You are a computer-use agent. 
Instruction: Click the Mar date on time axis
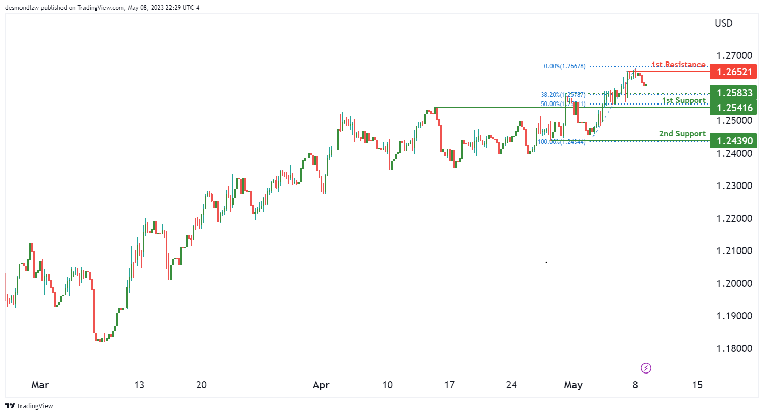39,385
